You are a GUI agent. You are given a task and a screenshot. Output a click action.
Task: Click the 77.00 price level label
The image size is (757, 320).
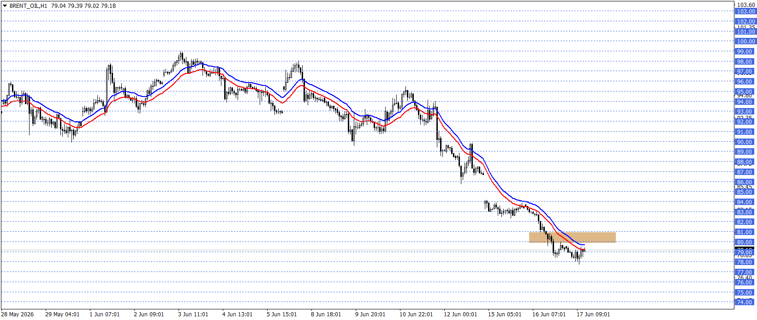point(745,272)
